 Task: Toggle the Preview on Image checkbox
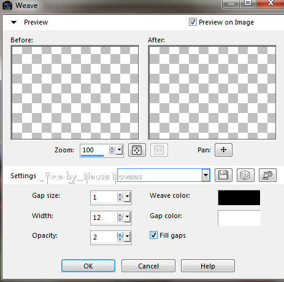click(193, 22)
